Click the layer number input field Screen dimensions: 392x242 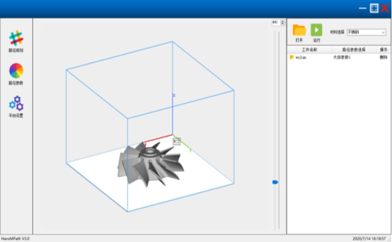tap(276, 23)
